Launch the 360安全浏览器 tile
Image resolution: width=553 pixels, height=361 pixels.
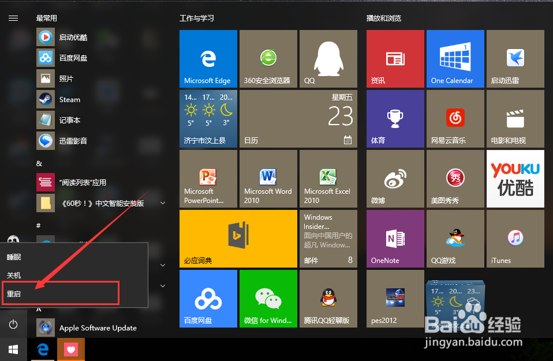pyautogui.click(x=268, y=58)
